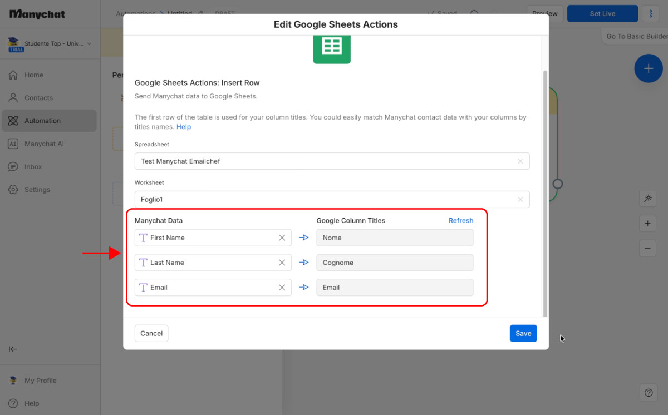Image resolution: width=668 pixels, height=415 pixels.
Task: Click the help question mark icon
Action: [649, 392]
